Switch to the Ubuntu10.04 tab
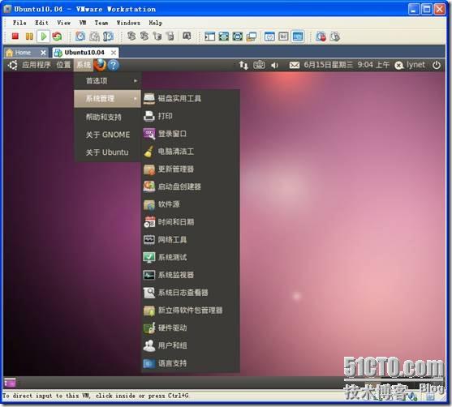452x407 pixels. [x=84, y=53]
